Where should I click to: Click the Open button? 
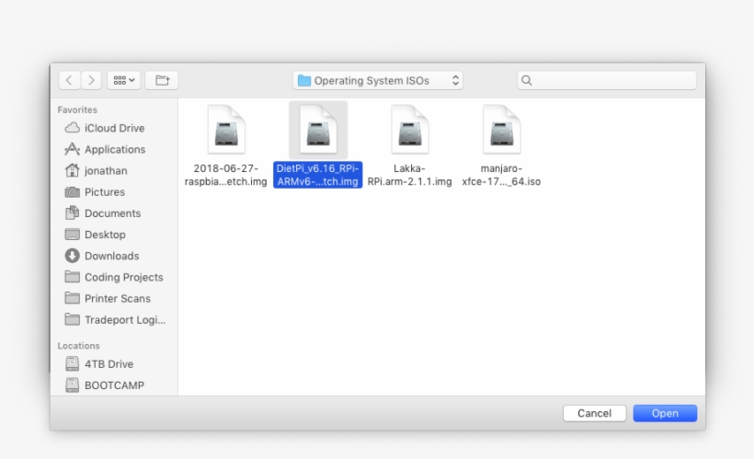coord(664,414)
